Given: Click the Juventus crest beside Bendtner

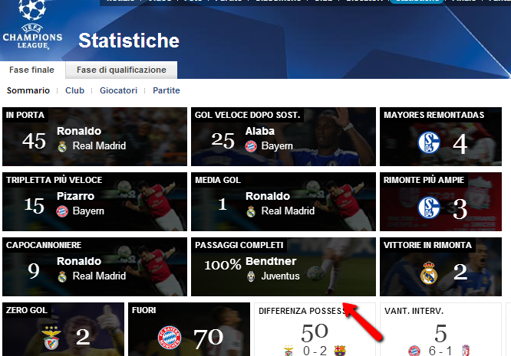Looking at the screenshot, I should [x=251, y=276].
